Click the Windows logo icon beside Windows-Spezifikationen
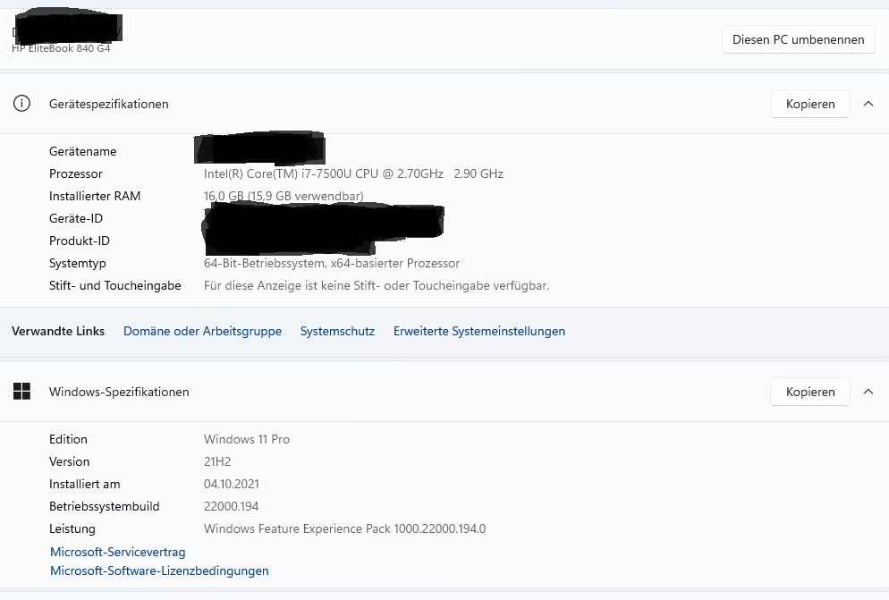The image size is (889, 600). [x=21, y=392]
